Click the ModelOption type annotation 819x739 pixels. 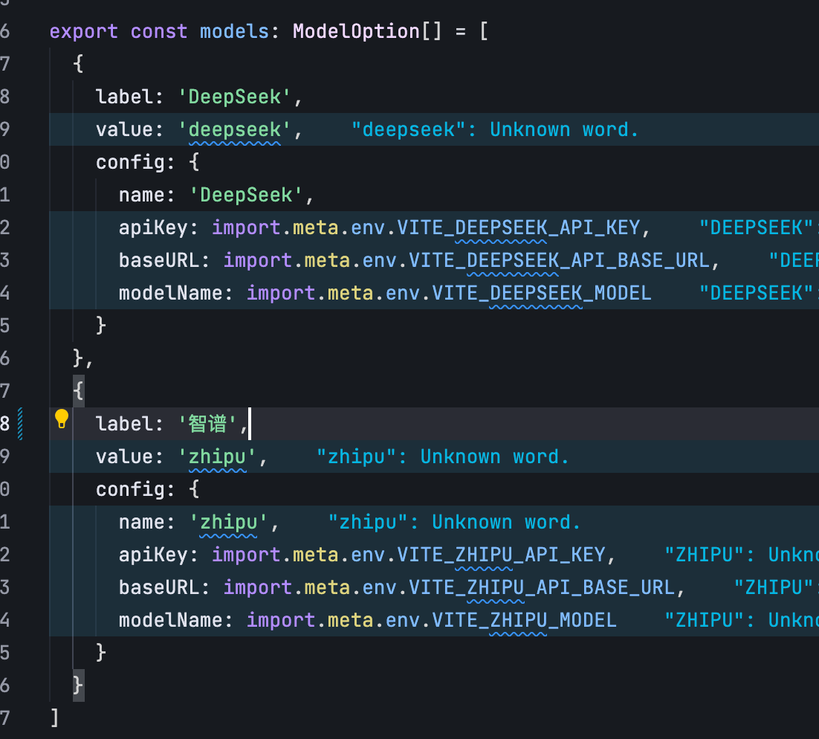click(x=356, y=32)
